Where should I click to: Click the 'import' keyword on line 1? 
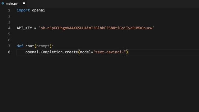[23, 10]
